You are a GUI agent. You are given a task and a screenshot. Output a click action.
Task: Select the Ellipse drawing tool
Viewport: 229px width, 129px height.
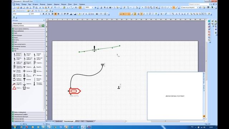coord(165,8)
